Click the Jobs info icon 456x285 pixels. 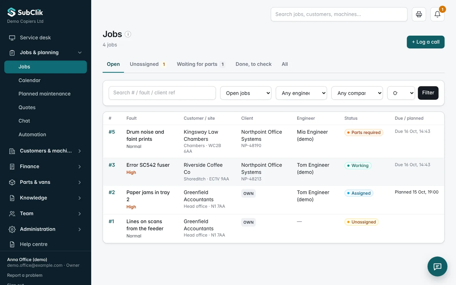click(x=128, y=34)
